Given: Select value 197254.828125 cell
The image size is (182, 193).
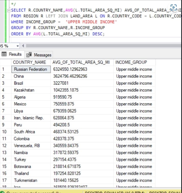Looking at the screenshot, I should coord(82,173).
